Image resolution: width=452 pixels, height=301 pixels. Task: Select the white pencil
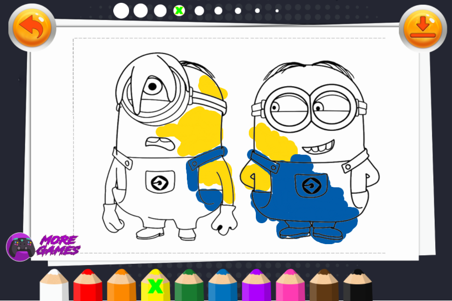pos(54,286)
